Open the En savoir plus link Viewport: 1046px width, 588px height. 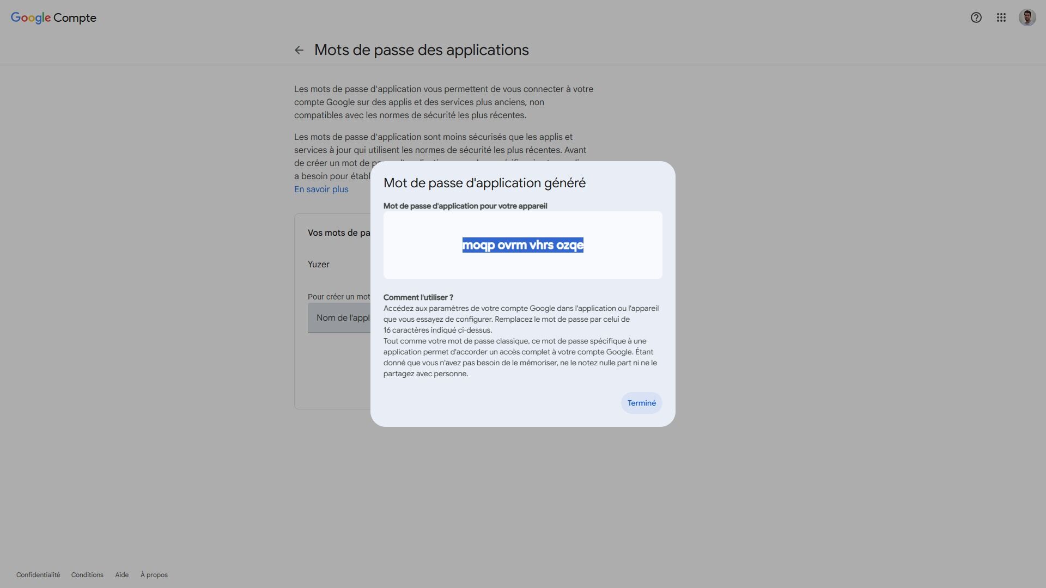click(321, 189)
